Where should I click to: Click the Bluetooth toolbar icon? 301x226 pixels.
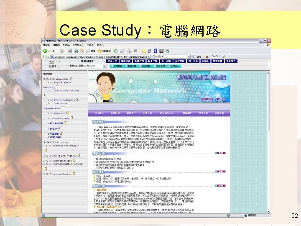click(156, 51)
